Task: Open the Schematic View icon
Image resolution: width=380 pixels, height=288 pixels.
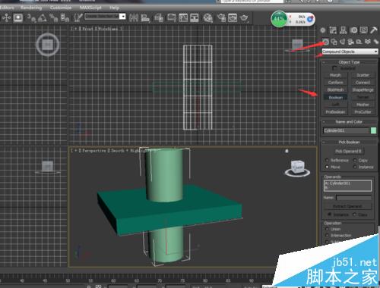Action: [195, 17]
